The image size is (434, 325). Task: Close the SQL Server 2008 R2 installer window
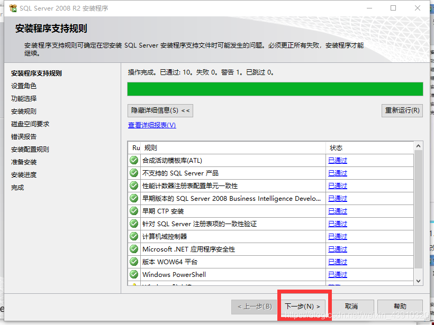(418, 8)
